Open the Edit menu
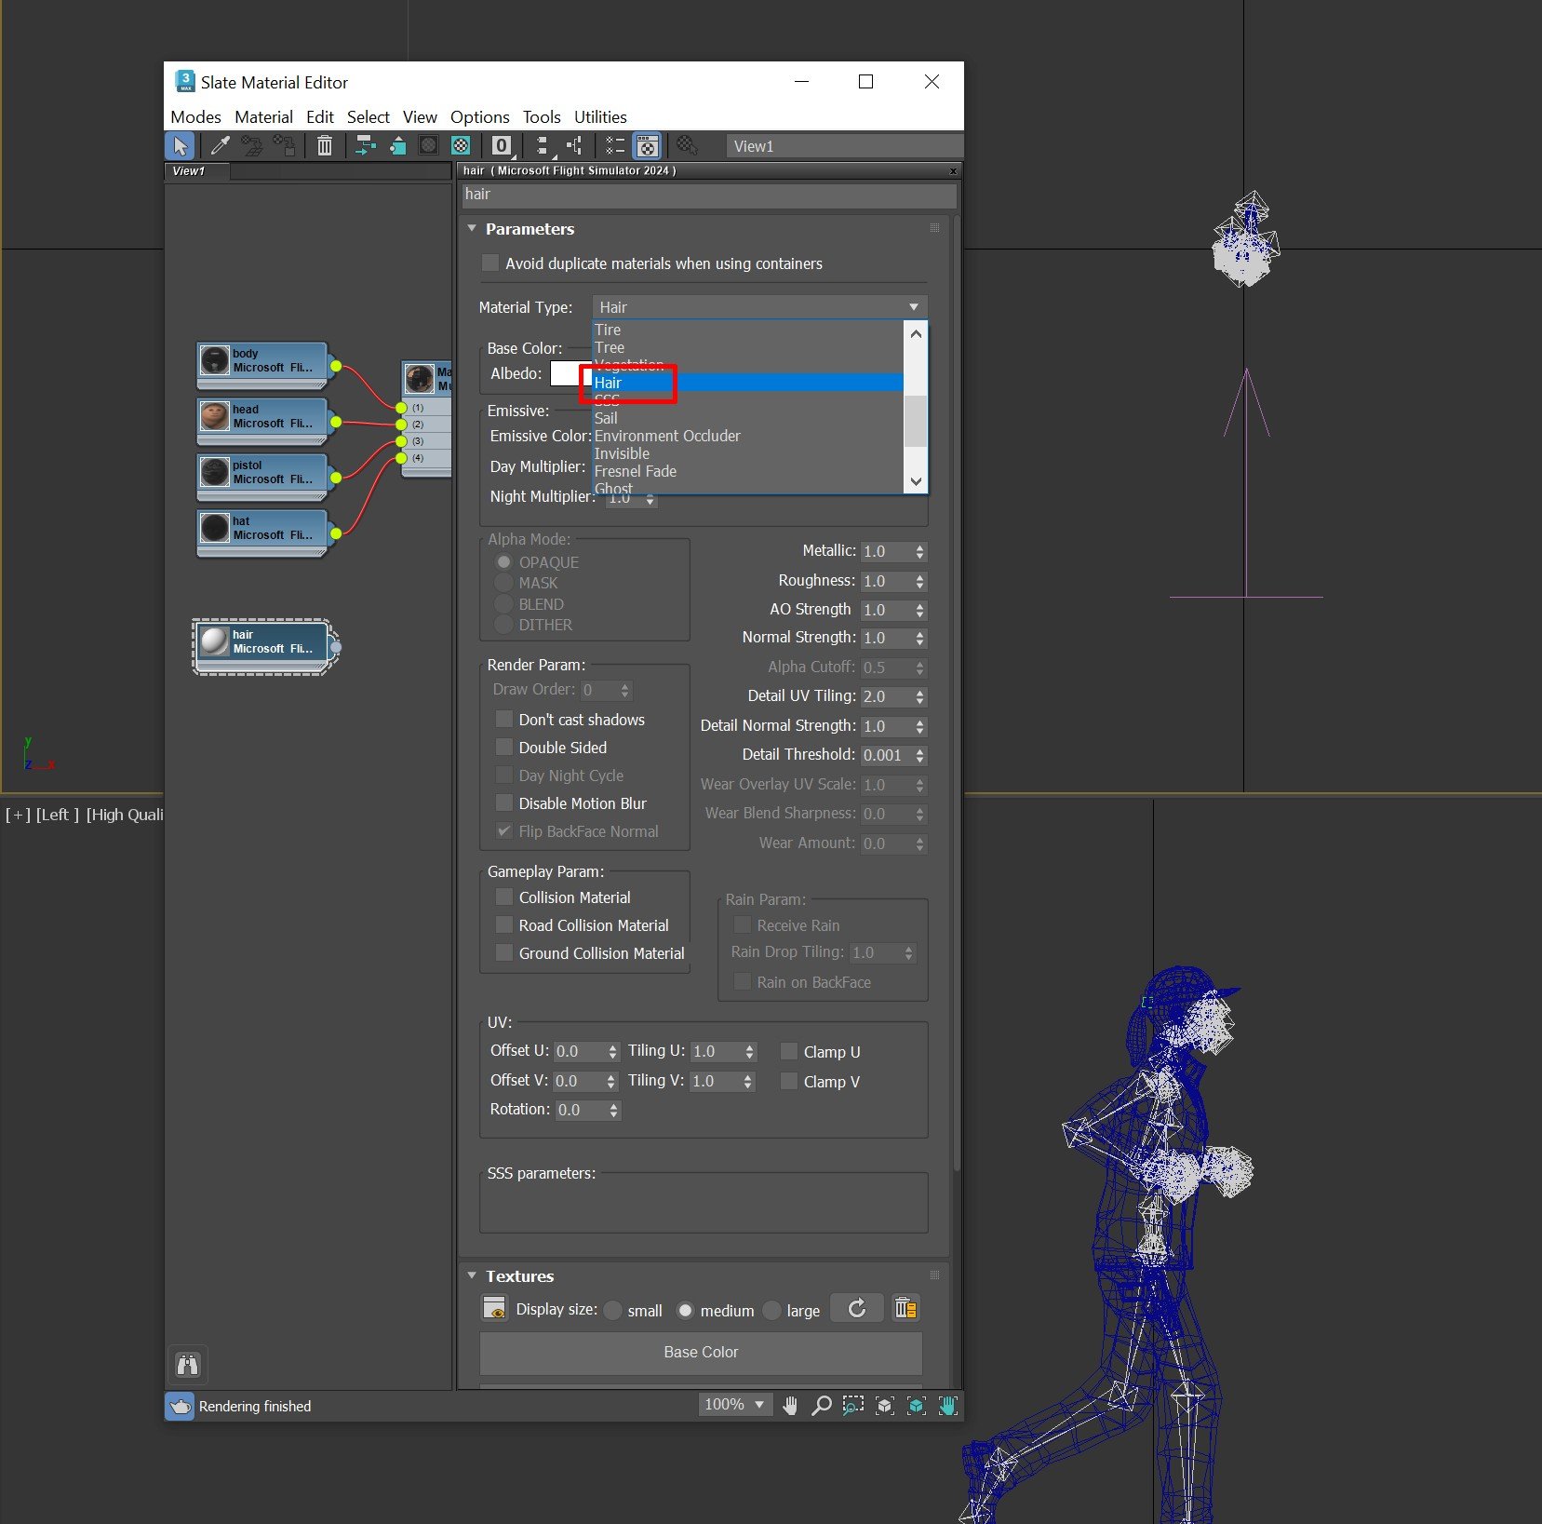 coord(320,117)
